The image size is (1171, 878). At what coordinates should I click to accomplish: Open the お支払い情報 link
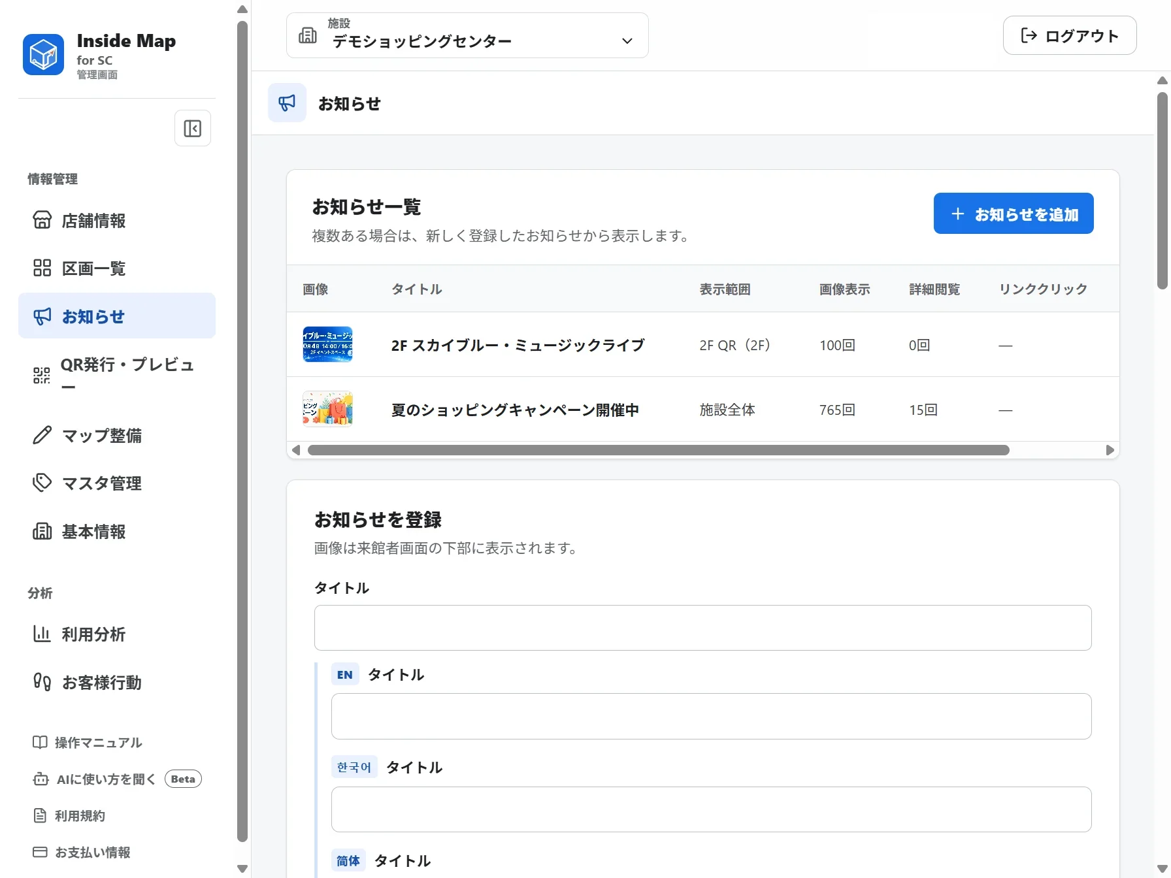(82, 852)
